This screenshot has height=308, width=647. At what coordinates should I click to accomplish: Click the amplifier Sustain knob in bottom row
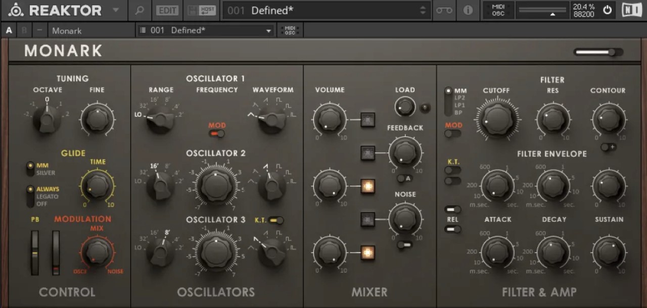pyautogui.click(x=608, y=251)
